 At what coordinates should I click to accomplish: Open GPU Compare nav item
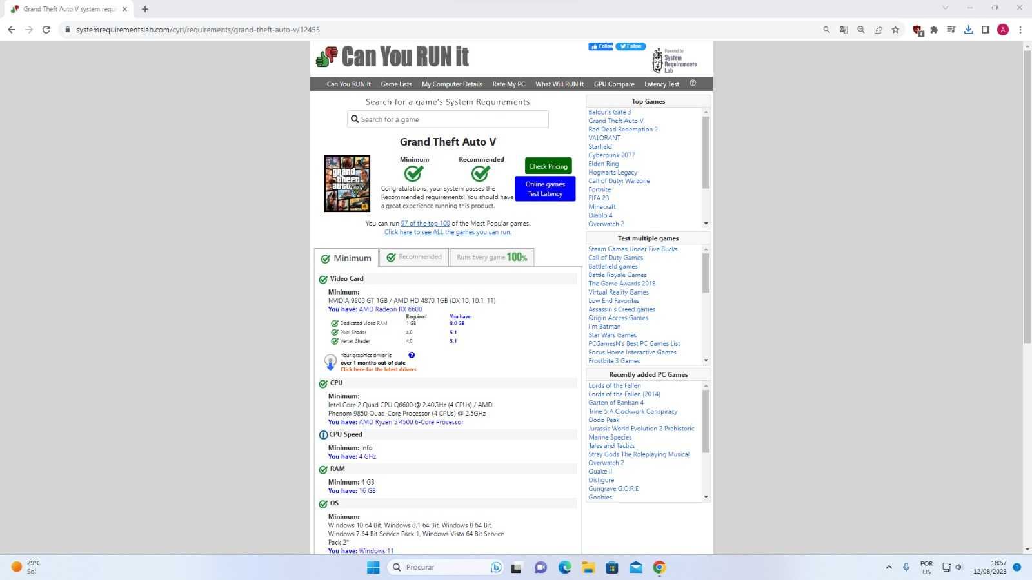(614, 84)
